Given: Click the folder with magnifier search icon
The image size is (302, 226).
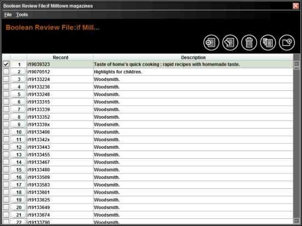Looking at the screenshot, I should click(287, 43).
